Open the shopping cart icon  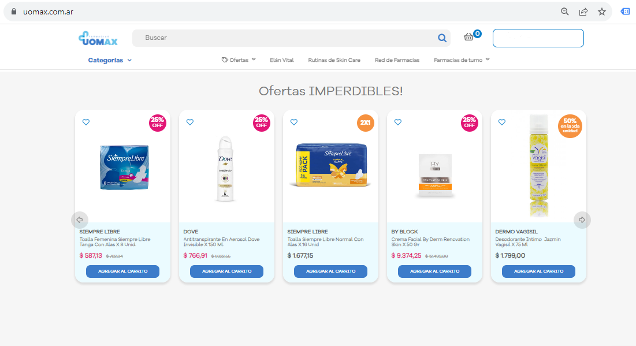click(470, 36)
